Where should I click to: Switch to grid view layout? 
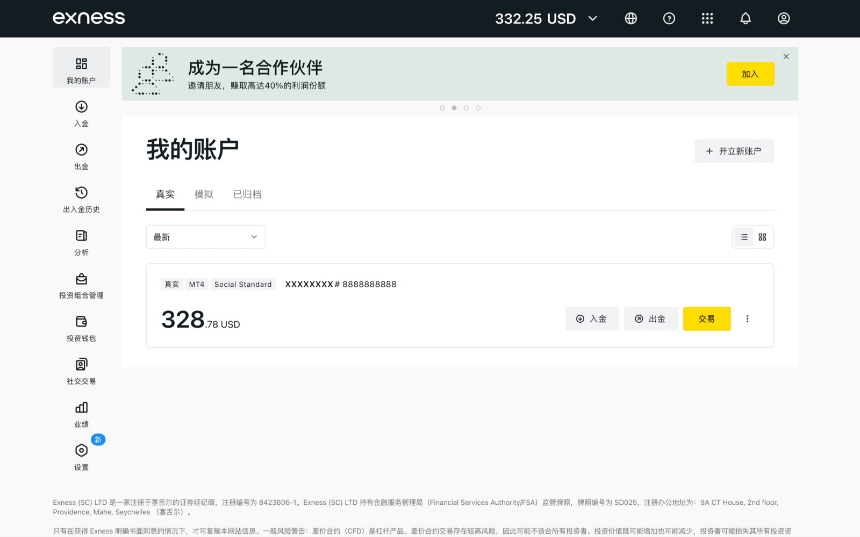[x=762, y=237]
